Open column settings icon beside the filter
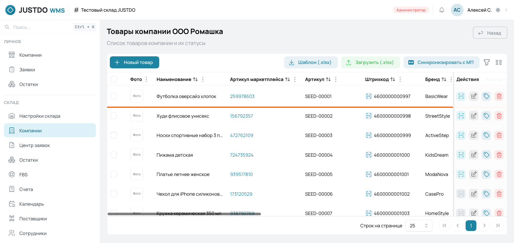This screenshot has width=514, height=243. click(499, 62)
